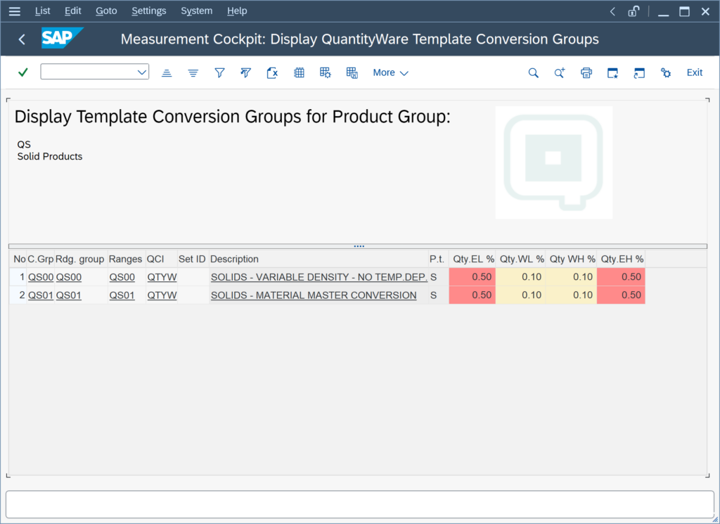Image resolution: width=720 pixels, height=524 pixels.
Task: Select the Qty.EL % column header
Action: 472,259
